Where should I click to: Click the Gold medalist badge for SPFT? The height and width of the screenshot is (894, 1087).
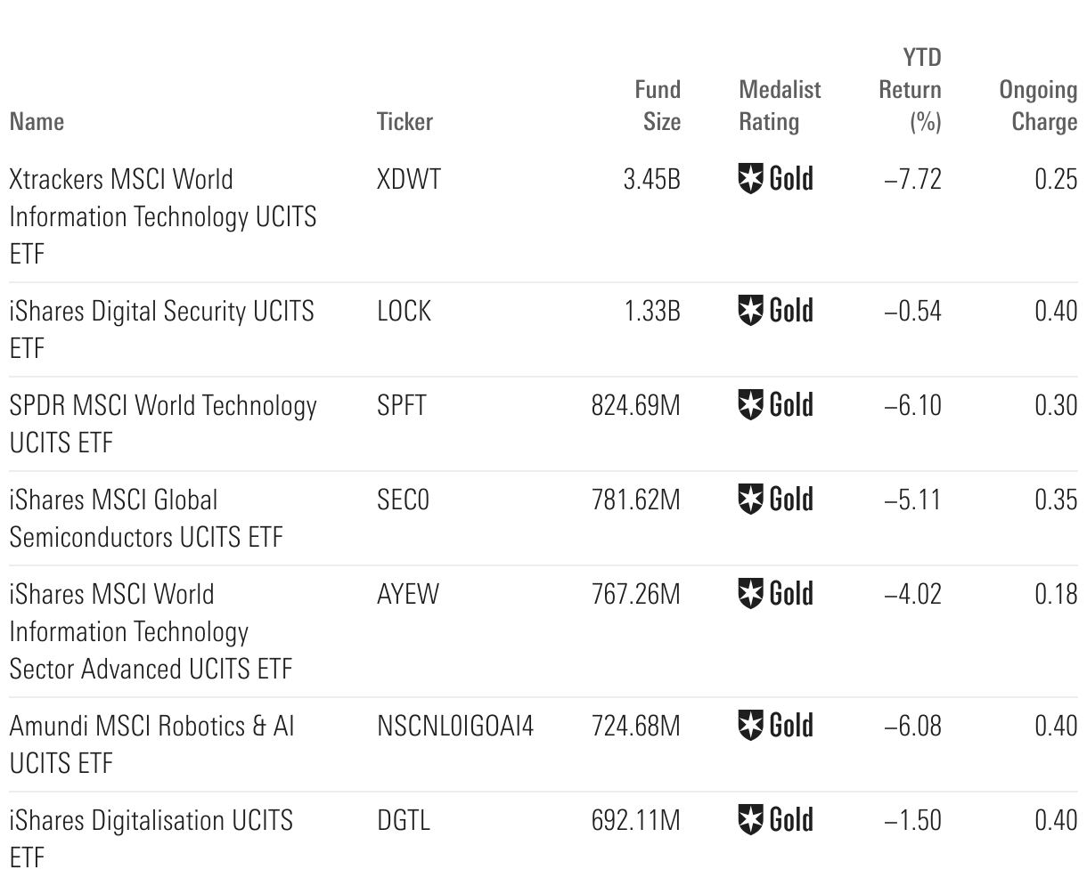pyautogui.click(x=776, y=406)
